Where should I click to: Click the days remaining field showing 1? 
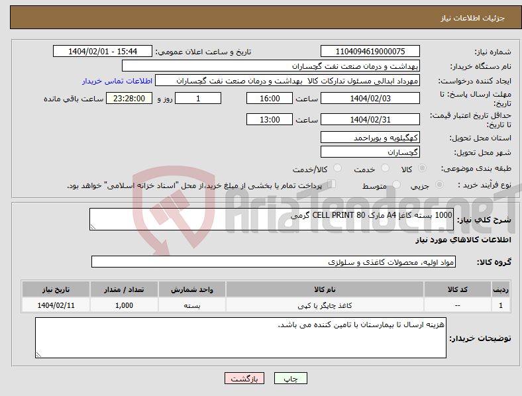198,98
